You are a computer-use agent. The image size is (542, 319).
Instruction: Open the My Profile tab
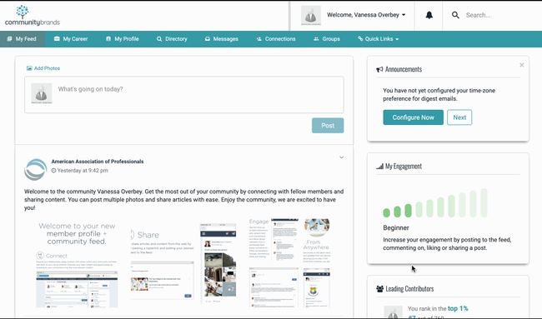(123, 39)
